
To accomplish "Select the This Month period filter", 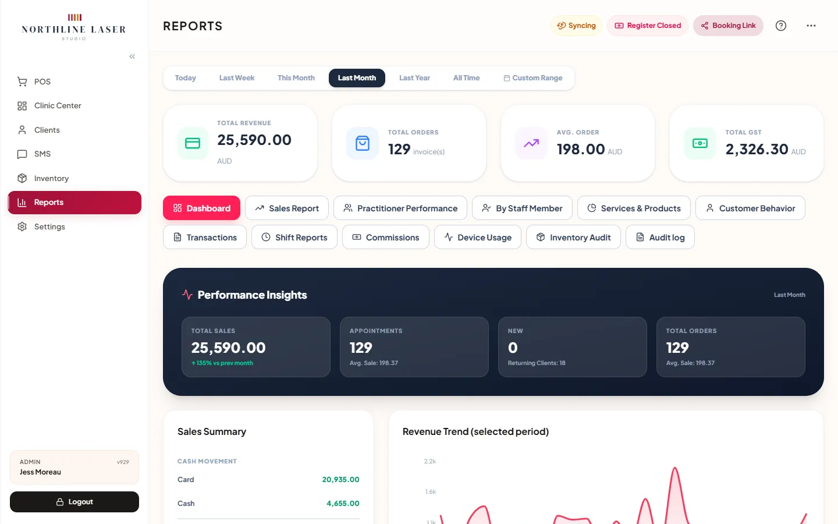I will coord(296,78).
